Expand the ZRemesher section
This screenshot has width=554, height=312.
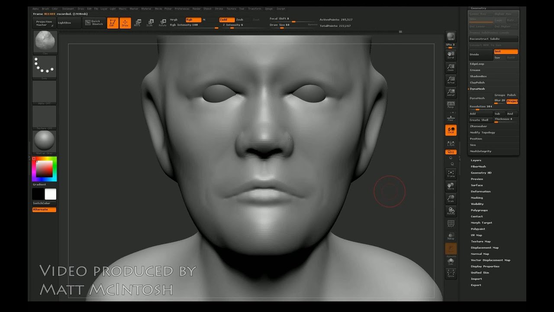(x=478, y=126)
